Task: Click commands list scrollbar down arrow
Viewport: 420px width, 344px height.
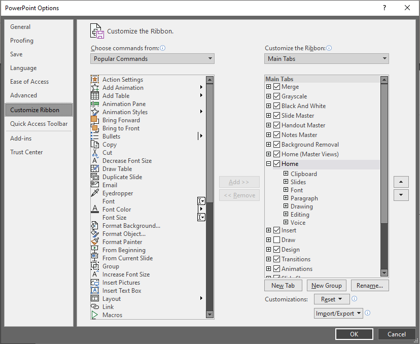Action: [x=209, y=314]
